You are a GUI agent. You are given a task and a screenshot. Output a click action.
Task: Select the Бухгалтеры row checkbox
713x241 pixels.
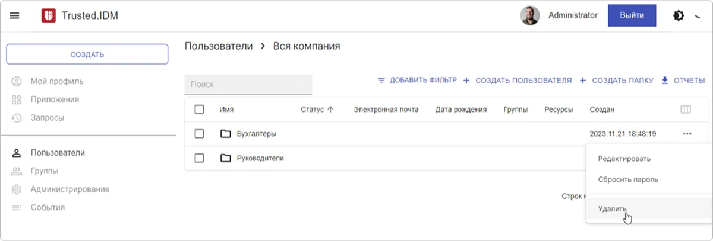[200, 134]
